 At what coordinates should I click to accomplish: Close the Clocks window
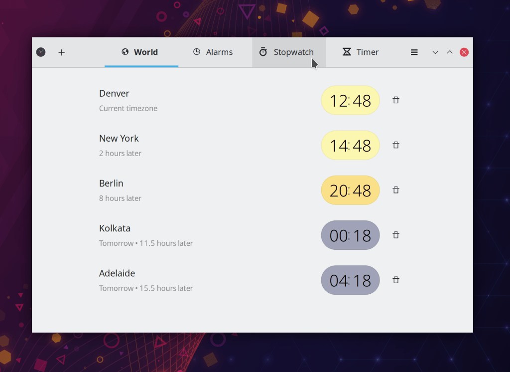(464, 52)
